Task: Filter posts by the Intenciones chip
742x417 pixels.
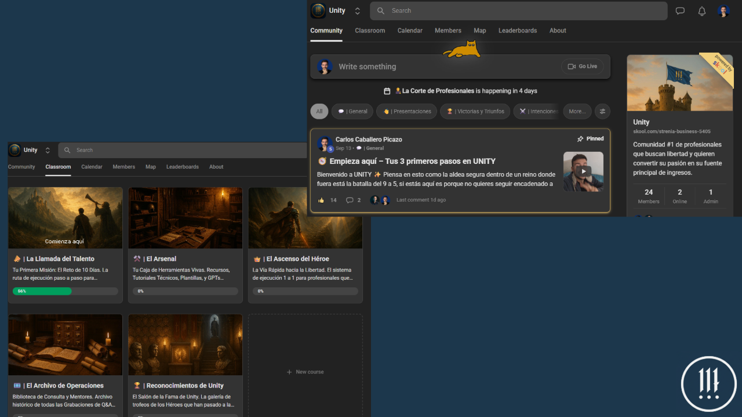Action: (x=536, y=111)
